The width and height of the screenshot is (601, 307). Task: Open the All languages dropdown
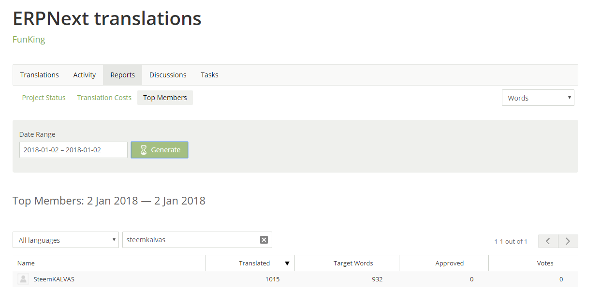[x=66, y=240]
